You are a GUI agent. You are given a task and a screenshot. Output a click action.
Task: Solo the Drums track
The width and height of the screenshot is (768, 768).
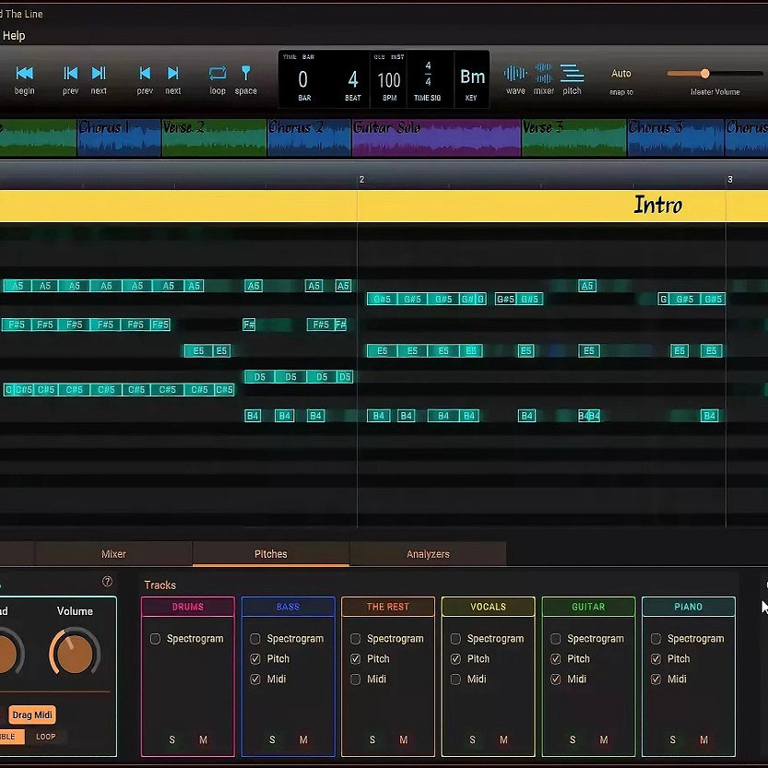pyautogui.click(x=171, y=739)
